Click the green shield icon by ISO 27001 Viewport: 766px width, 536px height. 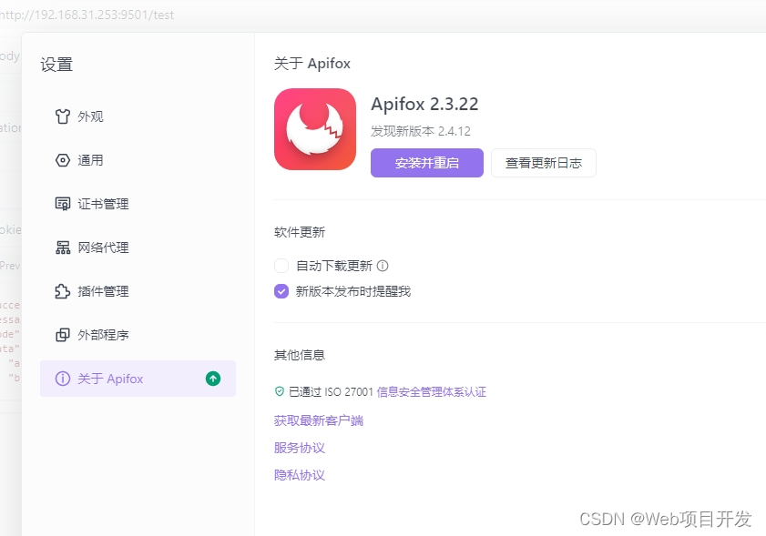(x=280, y=391)
